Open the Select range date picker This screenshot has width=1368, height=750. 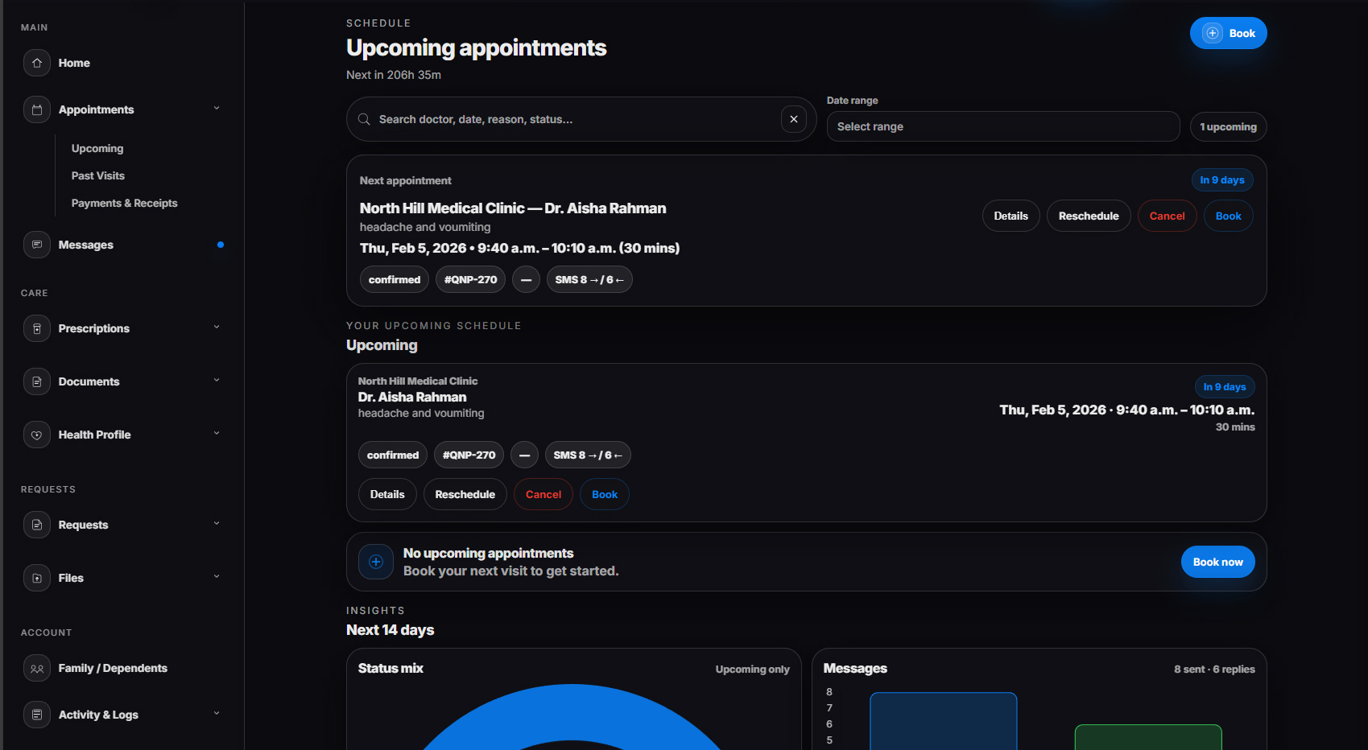tap(1002, 126)
